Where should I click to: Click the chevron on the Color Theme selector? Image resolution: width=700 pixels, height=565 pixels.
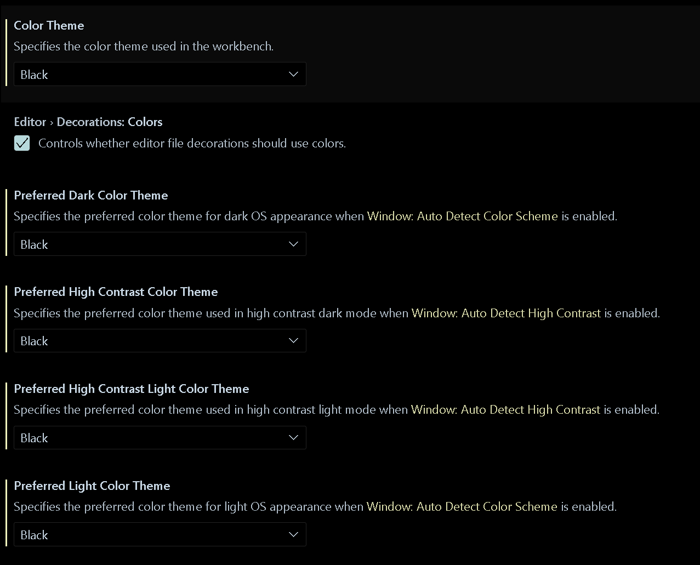point(293,74)
